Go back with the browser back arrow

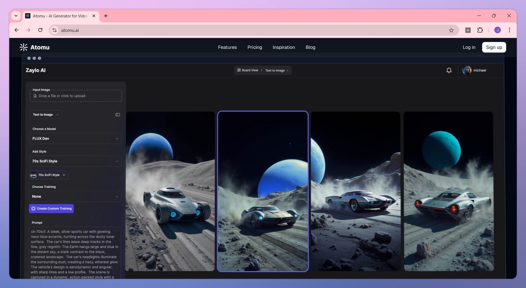(17, 30)
